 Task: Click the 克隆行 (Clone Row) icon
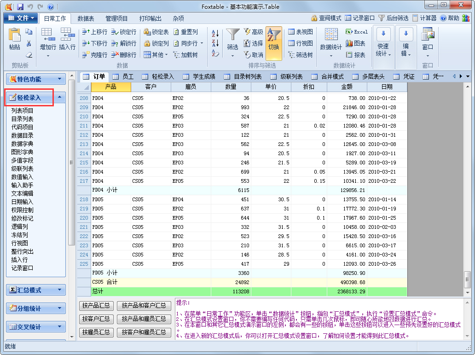click(93, 55)
